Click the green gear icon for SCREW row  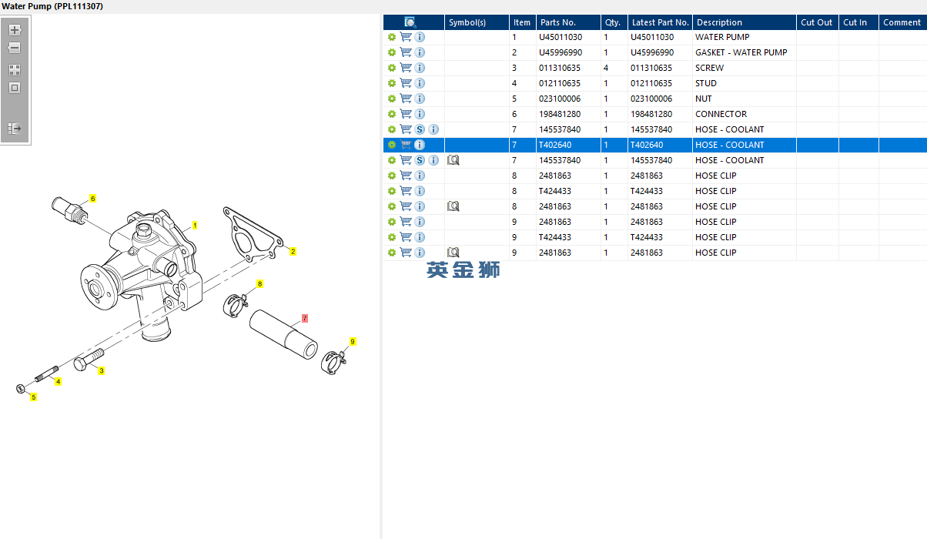[x=392, y=68]
